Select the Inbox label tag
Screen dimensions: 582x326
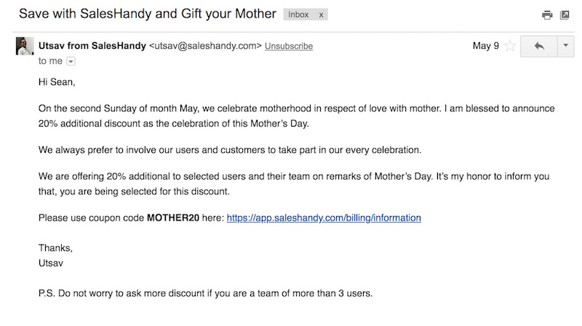point(298,15)
